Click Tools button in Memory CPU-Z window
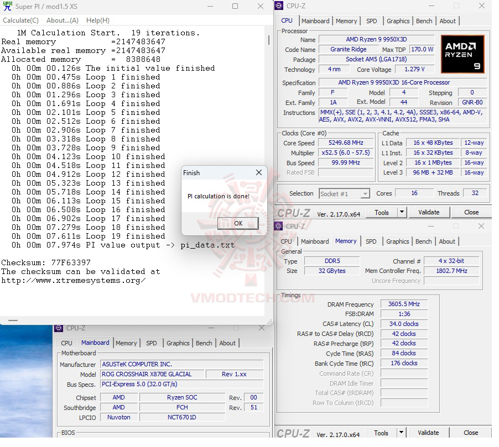 tap(381, 433)
